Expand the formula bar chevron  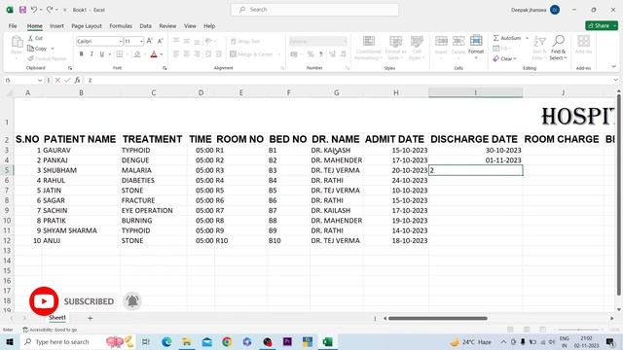[x=615, y=80]
